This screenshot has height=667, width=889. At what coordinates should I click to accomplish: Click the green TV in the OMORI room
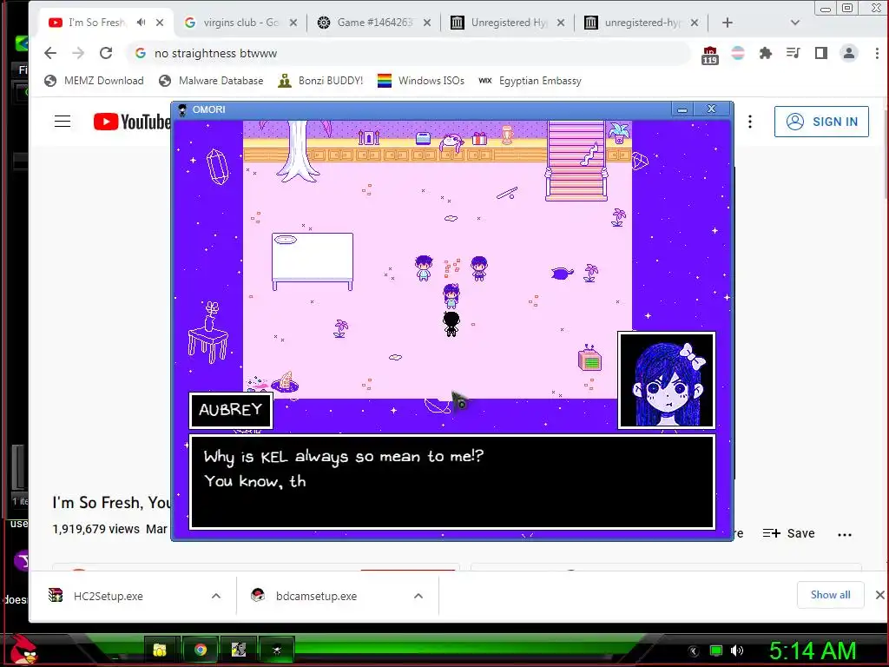(x=589, y=358)
